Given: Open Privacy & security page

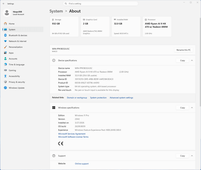Looking at the screenshot, I should coord(23,82).
